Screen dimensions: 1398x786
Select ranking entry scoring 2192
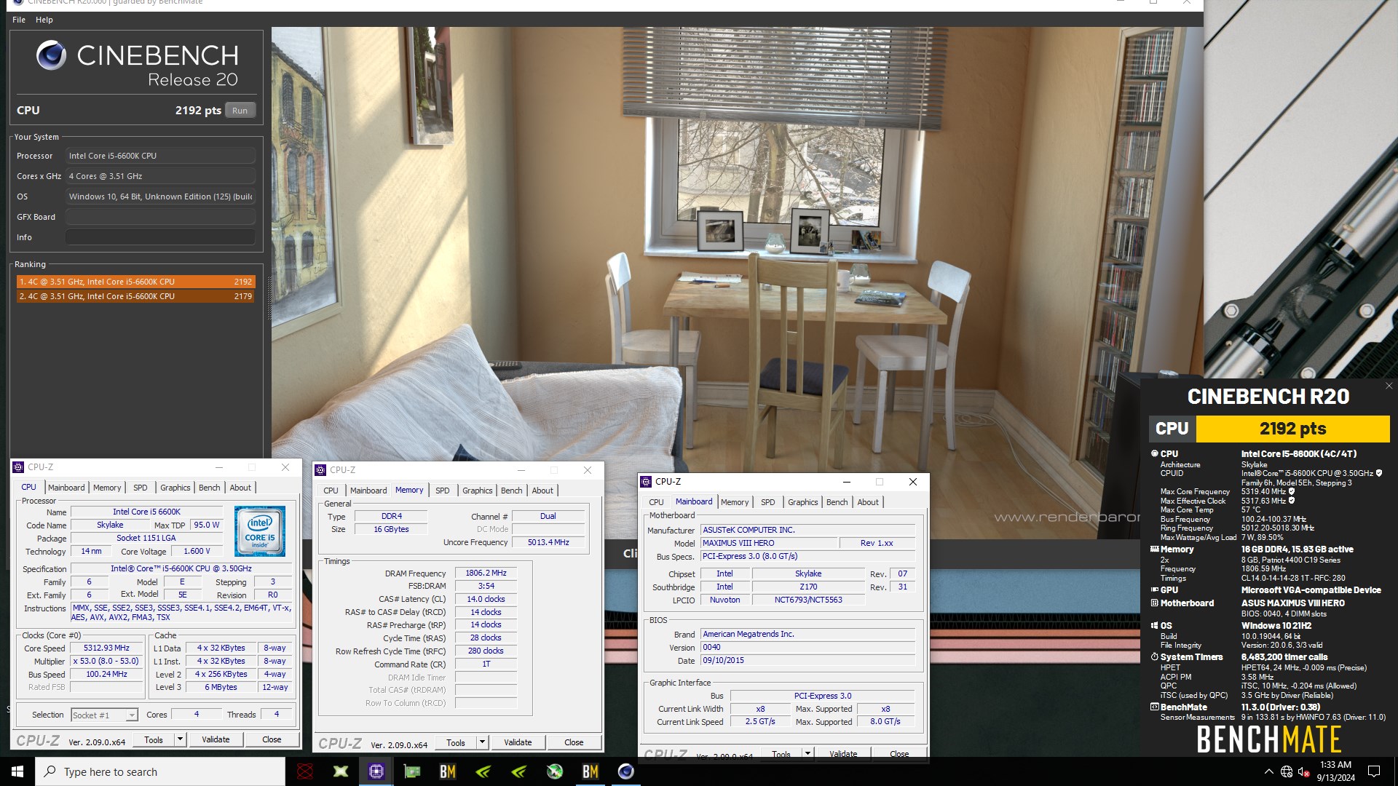135,282
